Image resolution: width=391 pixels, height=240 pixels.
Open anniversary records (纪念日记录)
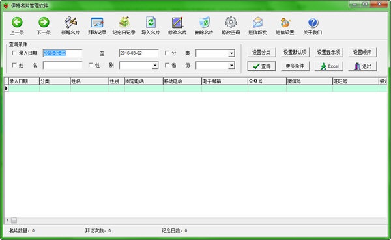(124, 26)
